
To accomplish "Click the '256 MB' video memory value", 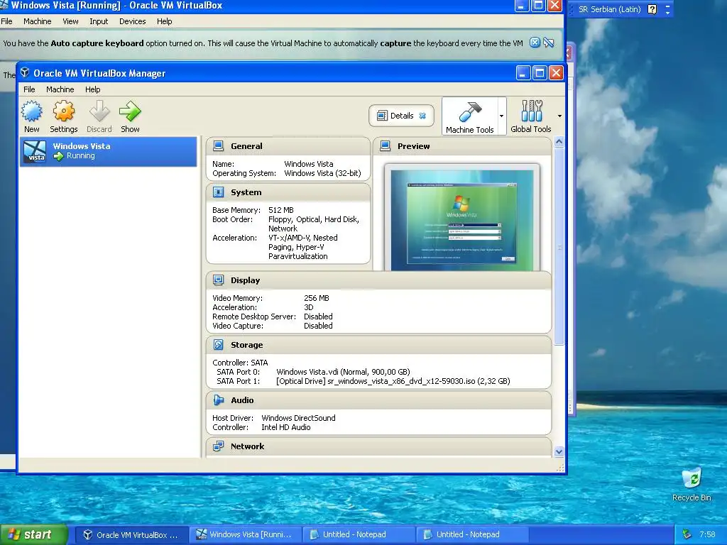I will click(317, 298).
